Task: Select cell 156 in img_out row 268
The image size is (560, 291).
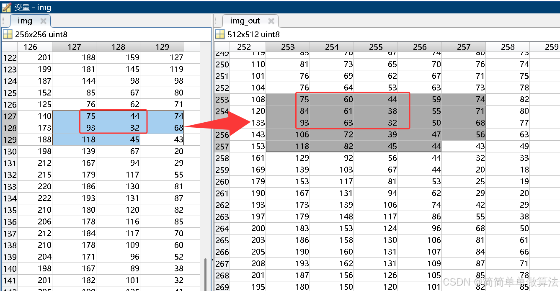Action: coord(332,275)
